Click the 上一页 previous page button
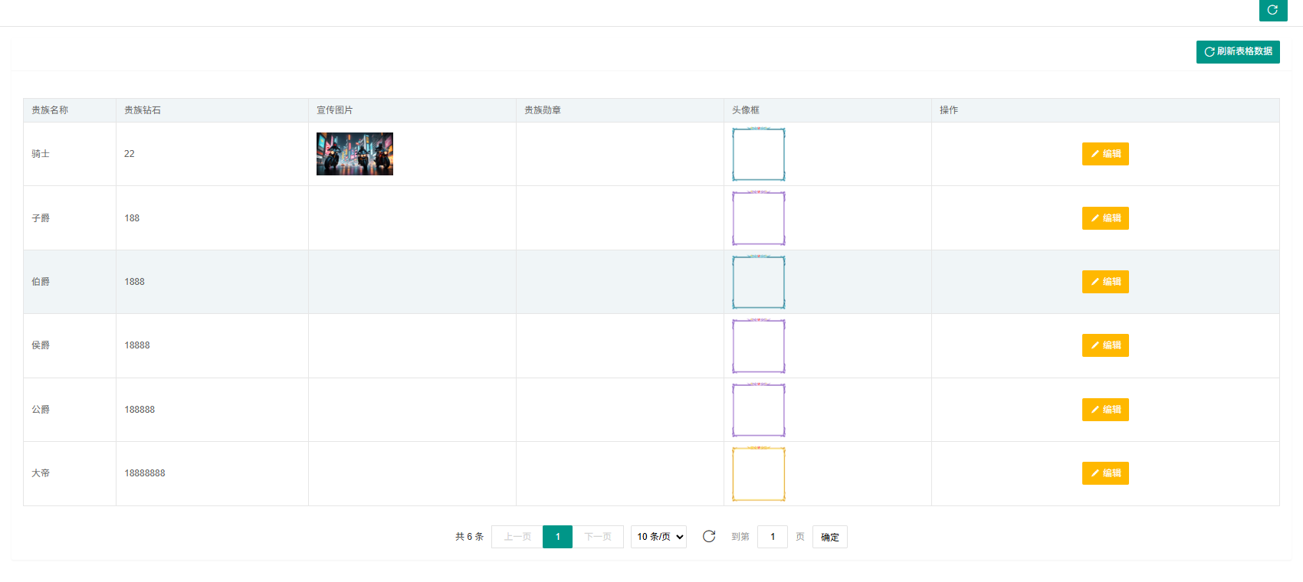 [517, 537]
